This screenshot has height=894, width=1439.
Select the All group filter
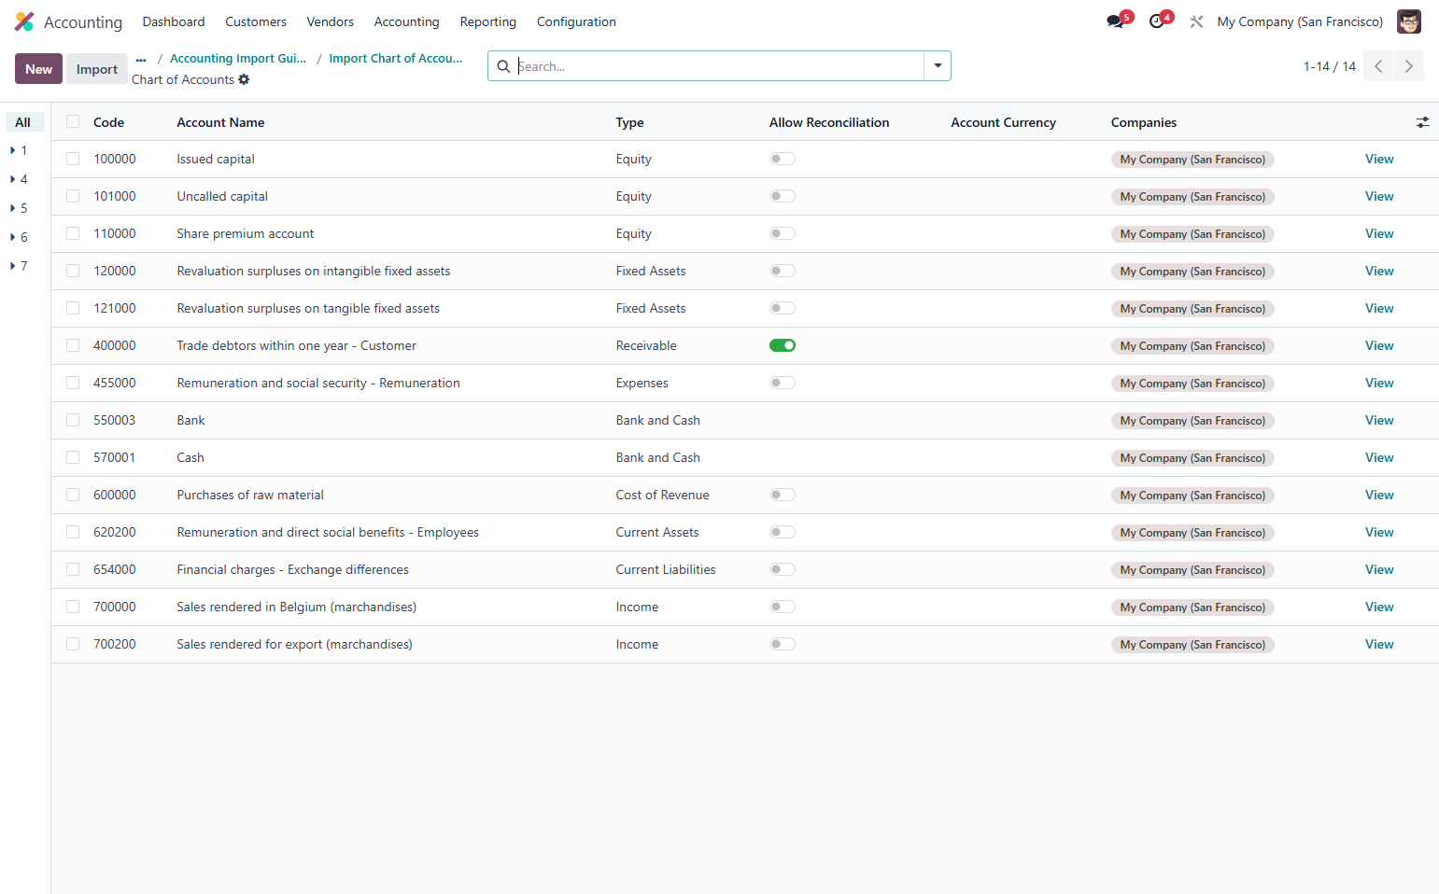(23, 122)
